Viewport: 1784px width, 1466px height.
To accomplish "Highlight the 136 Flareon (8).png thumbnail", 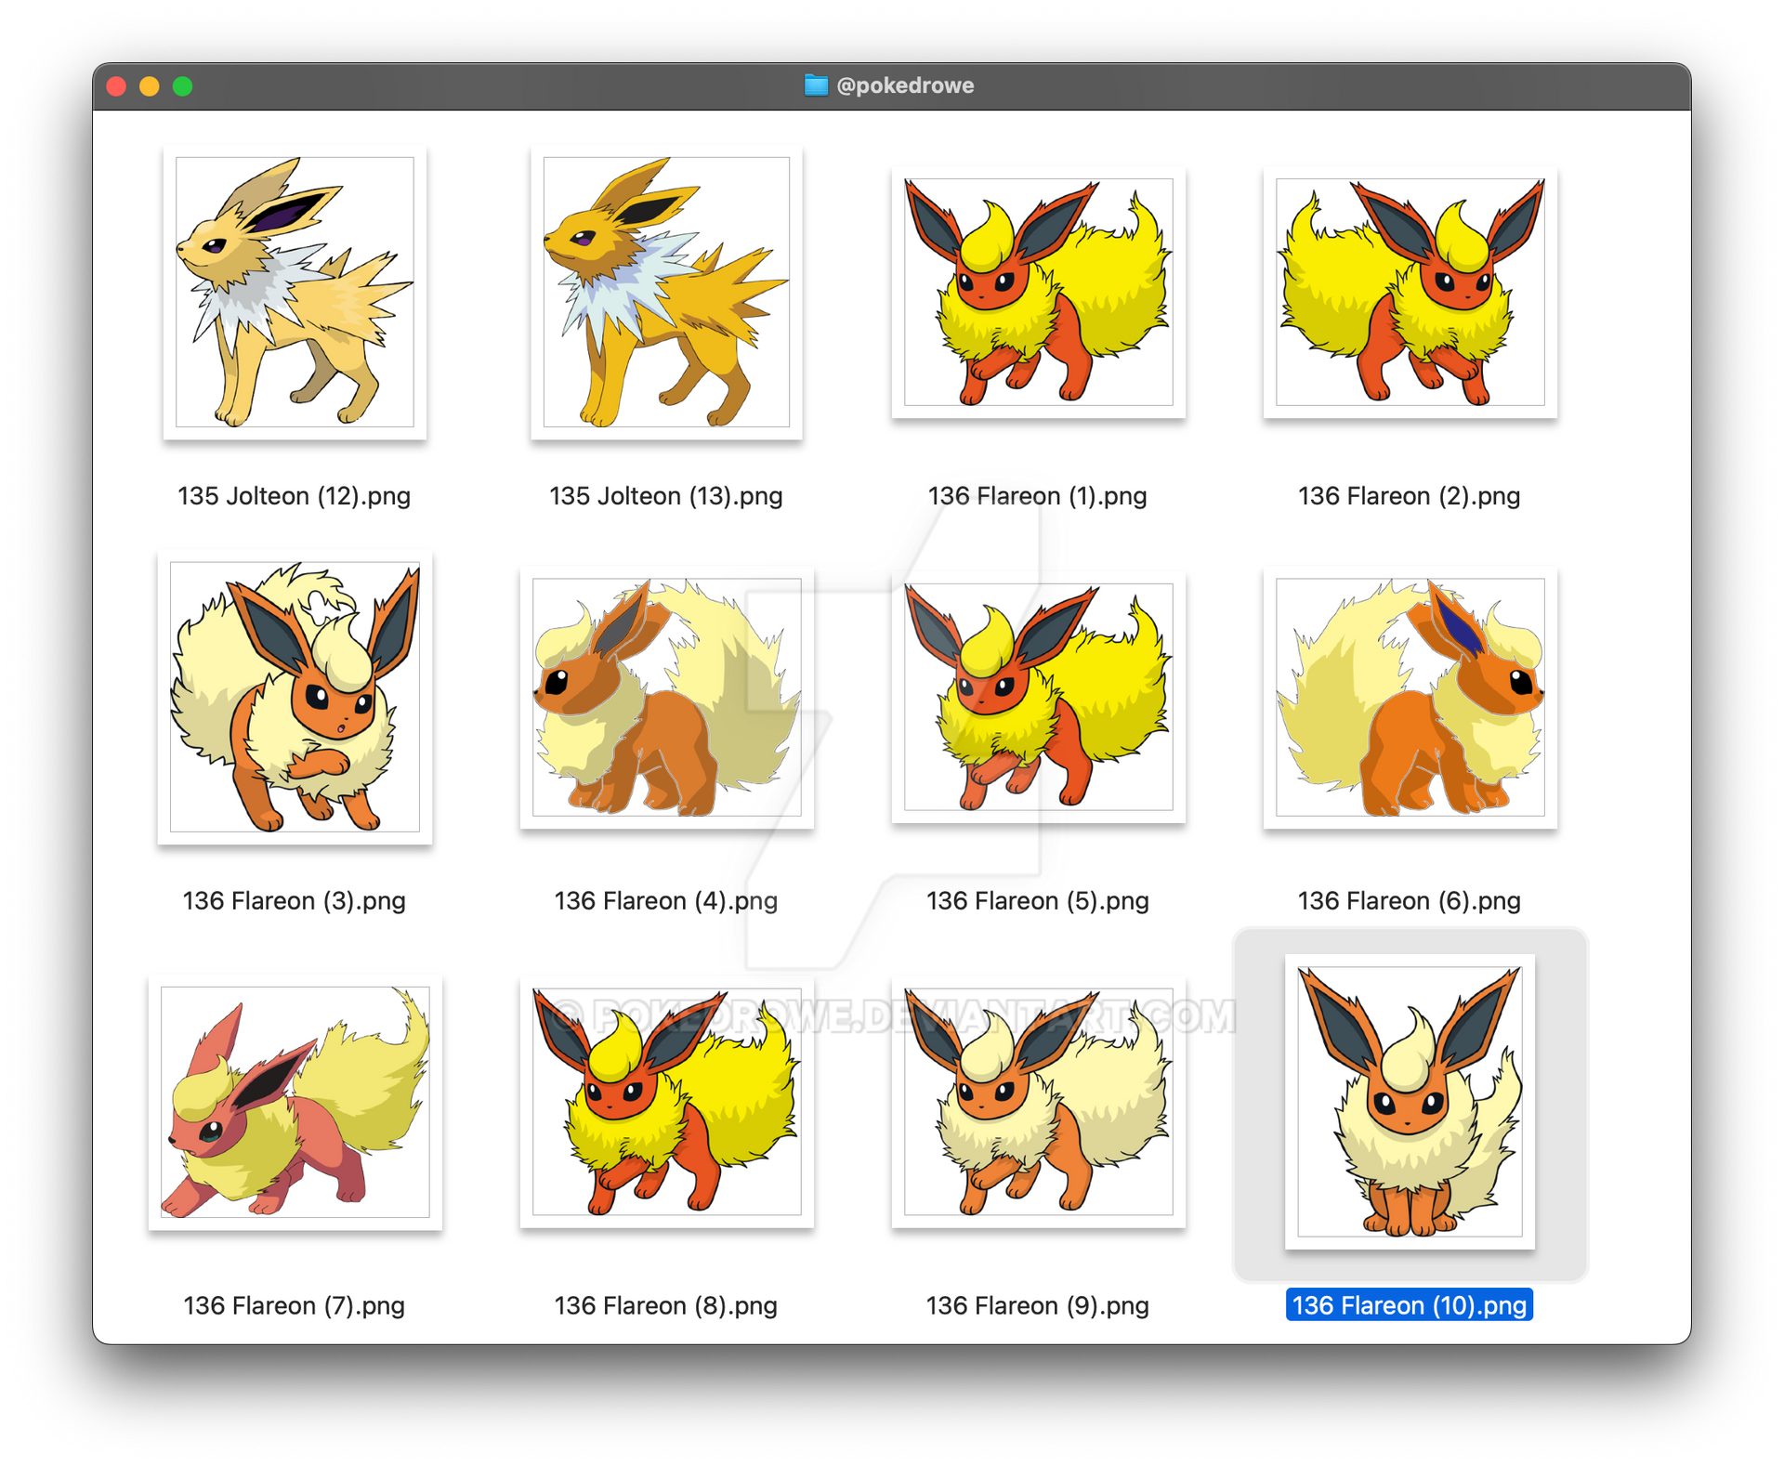I will click(x=666, y=1102).
